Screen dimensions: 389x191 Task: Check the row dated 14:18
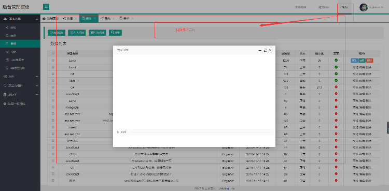pos(53,181)
